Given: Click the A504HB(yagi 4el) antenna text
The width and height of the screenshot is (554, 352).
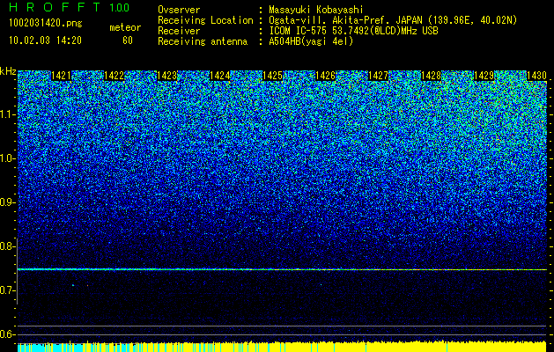Looking at the screenshot, I should coord(311,41).
